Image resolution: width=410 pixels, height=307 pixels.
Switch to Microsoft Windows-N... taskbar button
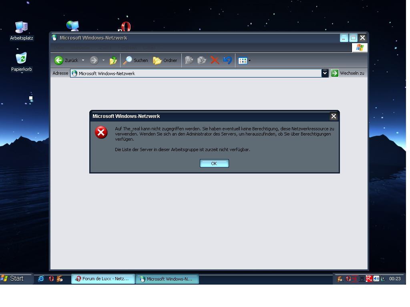click(x=167, y=279)
